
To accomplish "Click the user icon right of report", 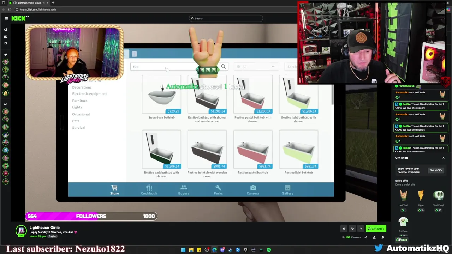I will (x=383, y=237).
